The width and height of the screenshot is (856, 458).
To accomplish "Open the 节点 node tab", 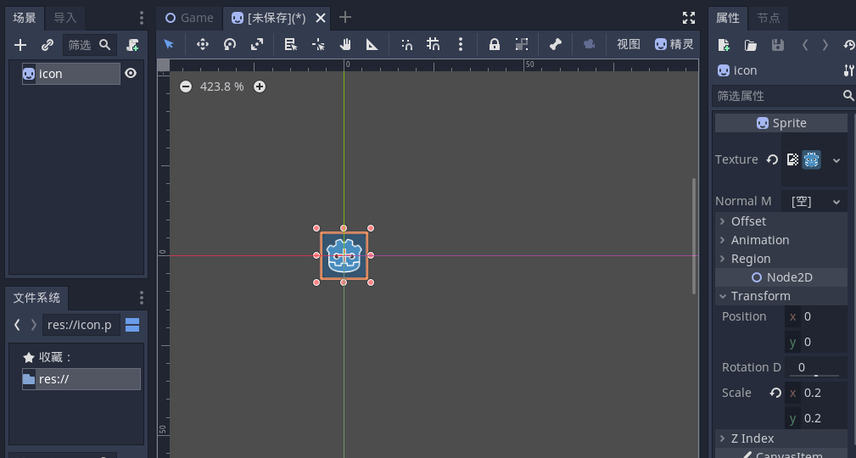I will click(769, 18).
